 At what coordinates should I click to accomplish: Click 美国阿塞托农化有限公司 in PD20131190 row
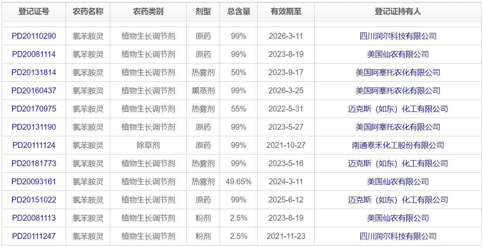tap(398, 127)
